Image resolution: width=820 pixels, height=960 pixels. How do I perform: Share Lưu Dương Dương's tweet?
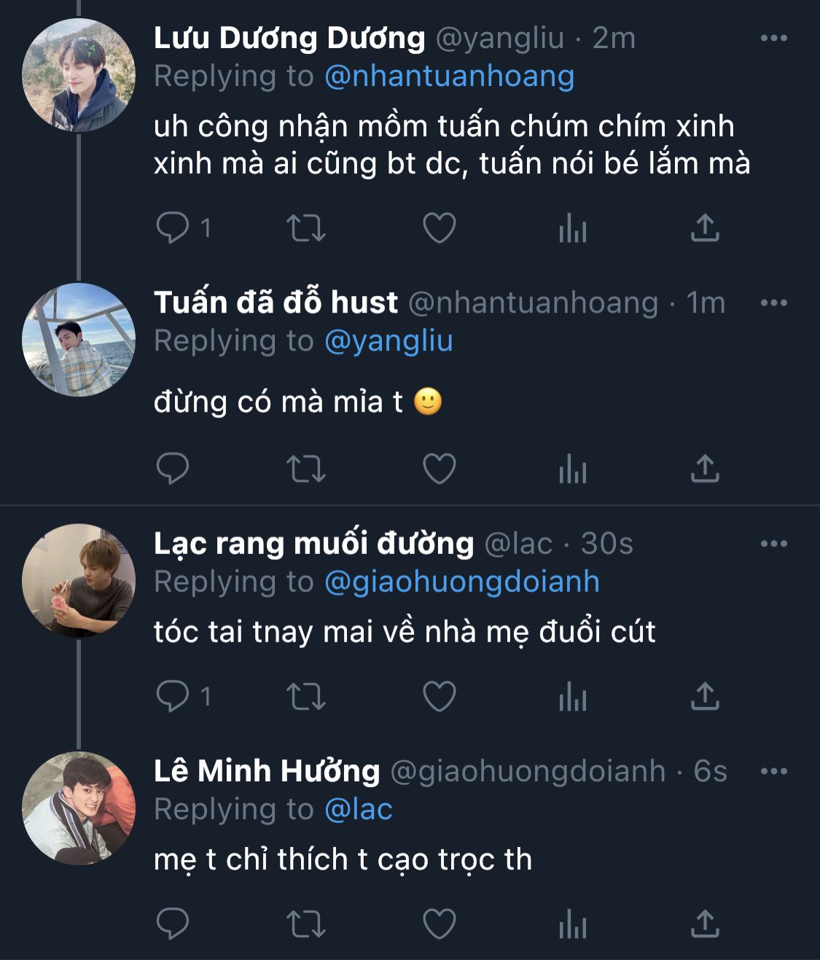705,228
